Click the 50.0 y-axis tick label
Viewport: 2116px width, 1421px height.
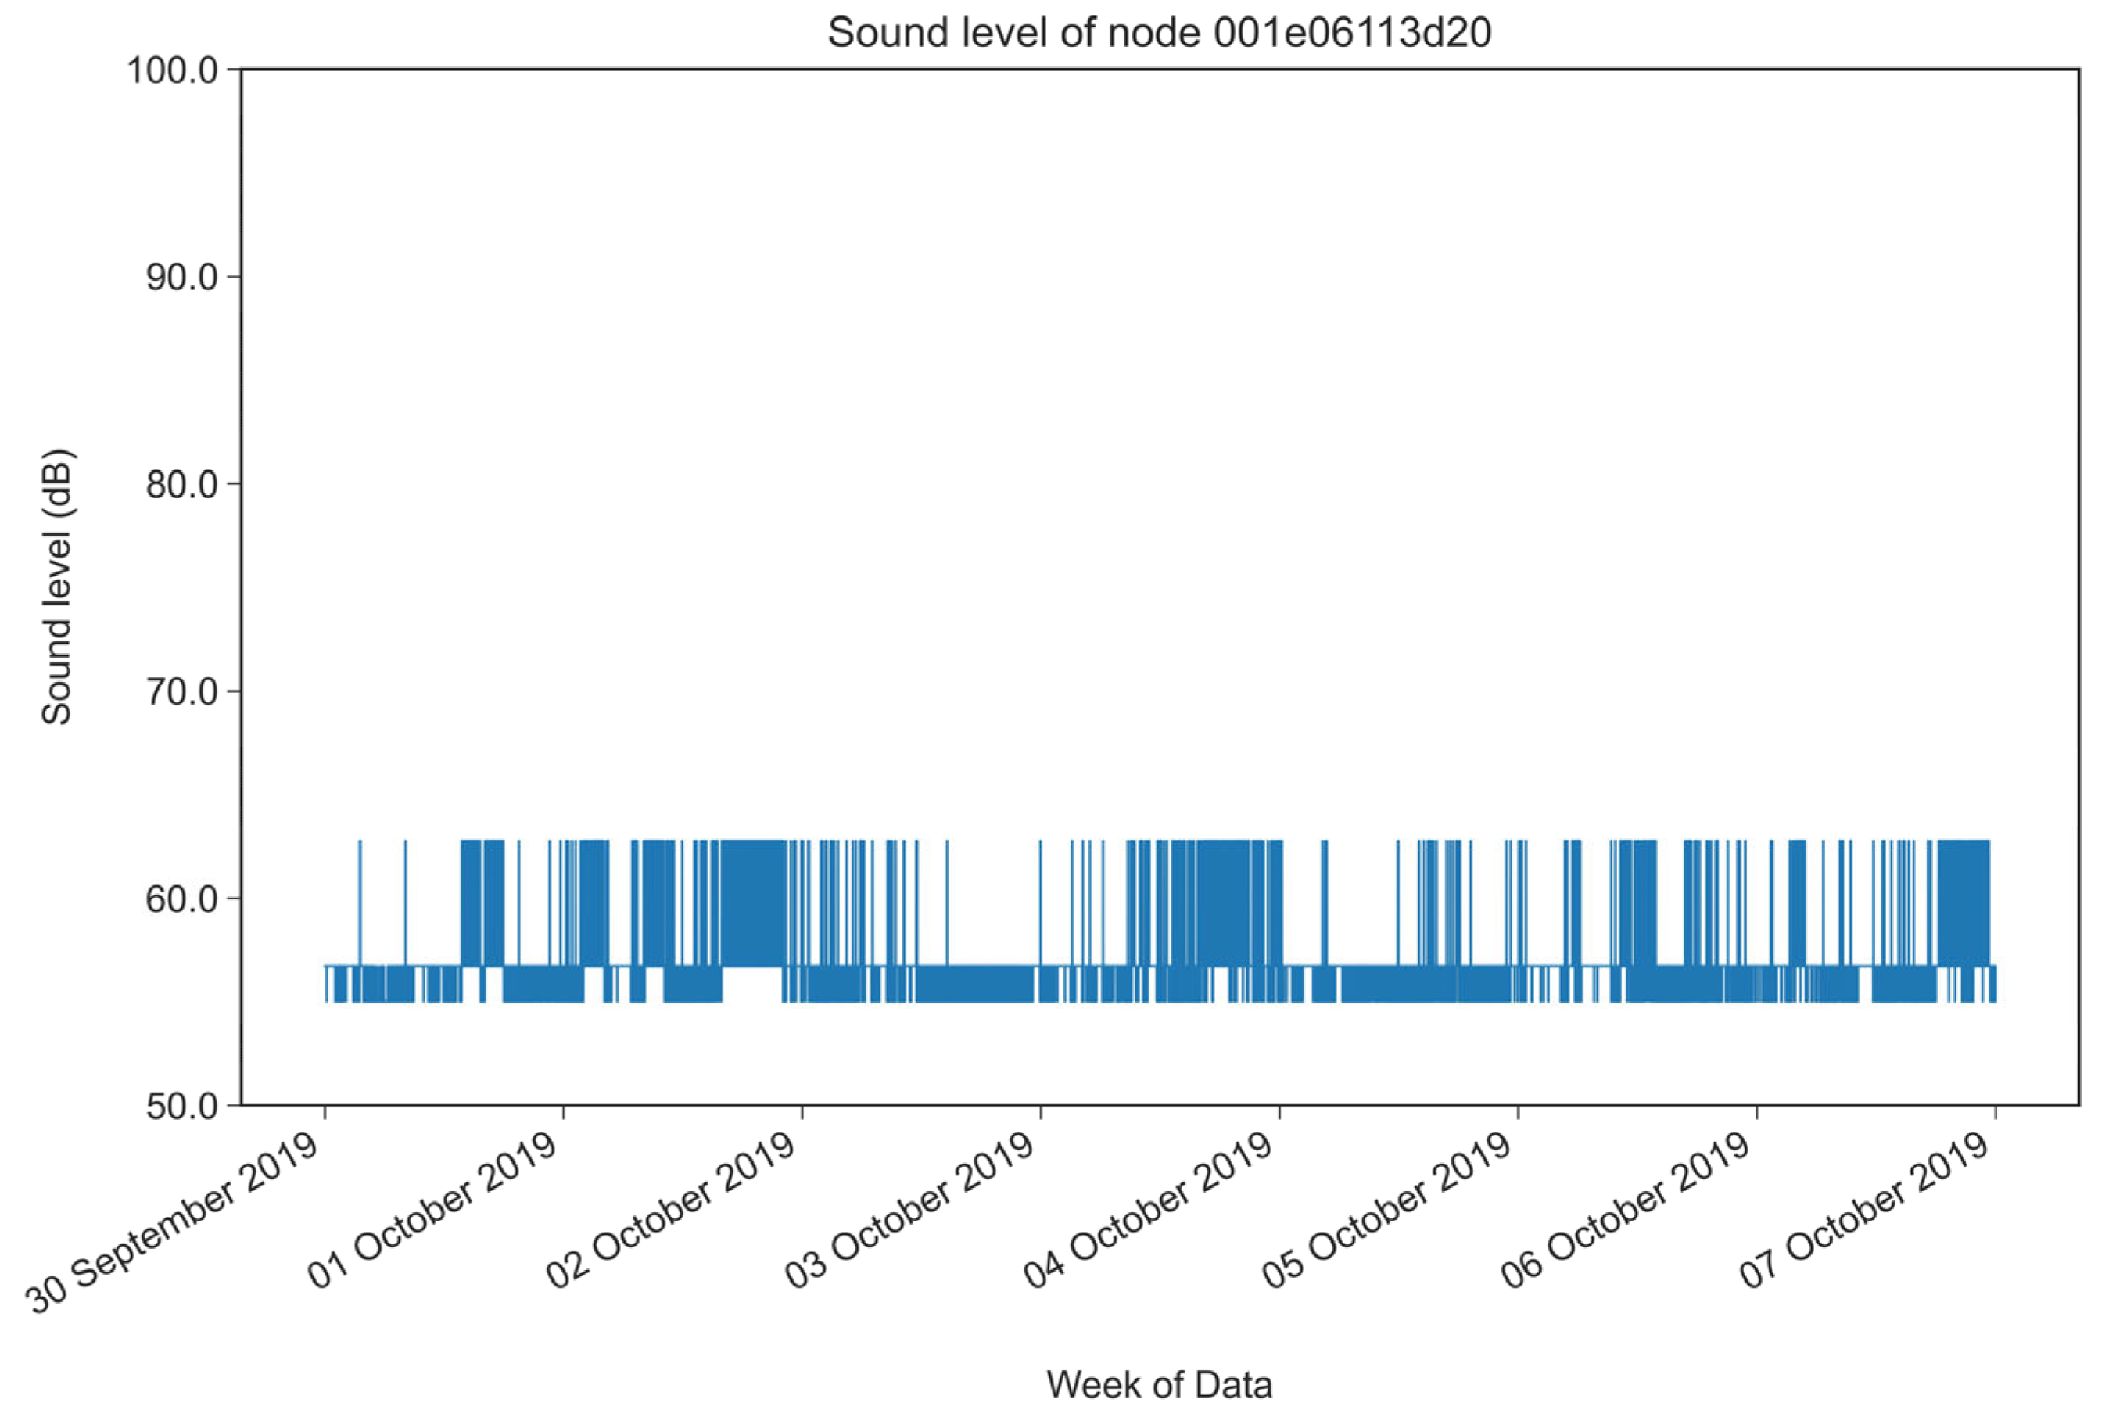pos(181,1107)
